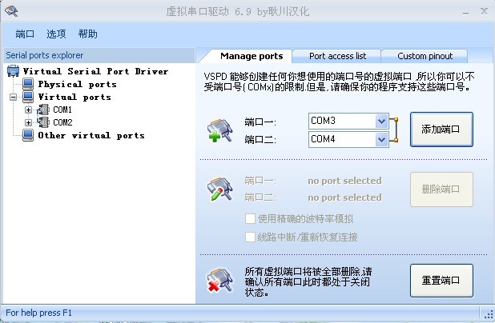Open the 端口一 COM3 dropdown
495x323 pixels.
pyautogui.click(x=381, y=121)
